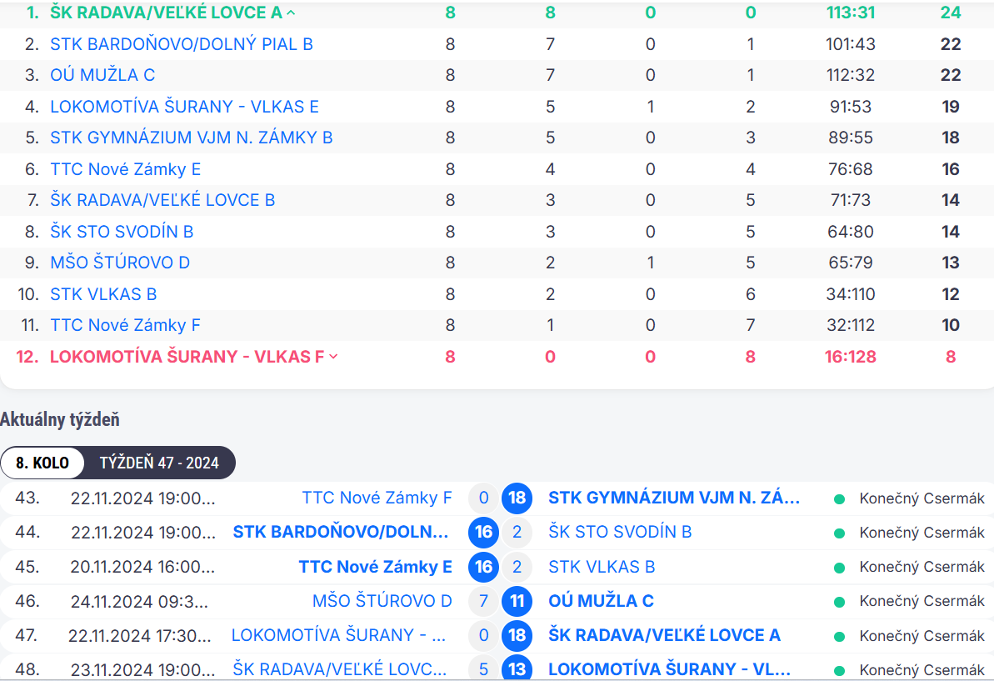The image size is (994, 681).
Task: Click green status dot in match 46 row
Action: (x=839, y=602)
